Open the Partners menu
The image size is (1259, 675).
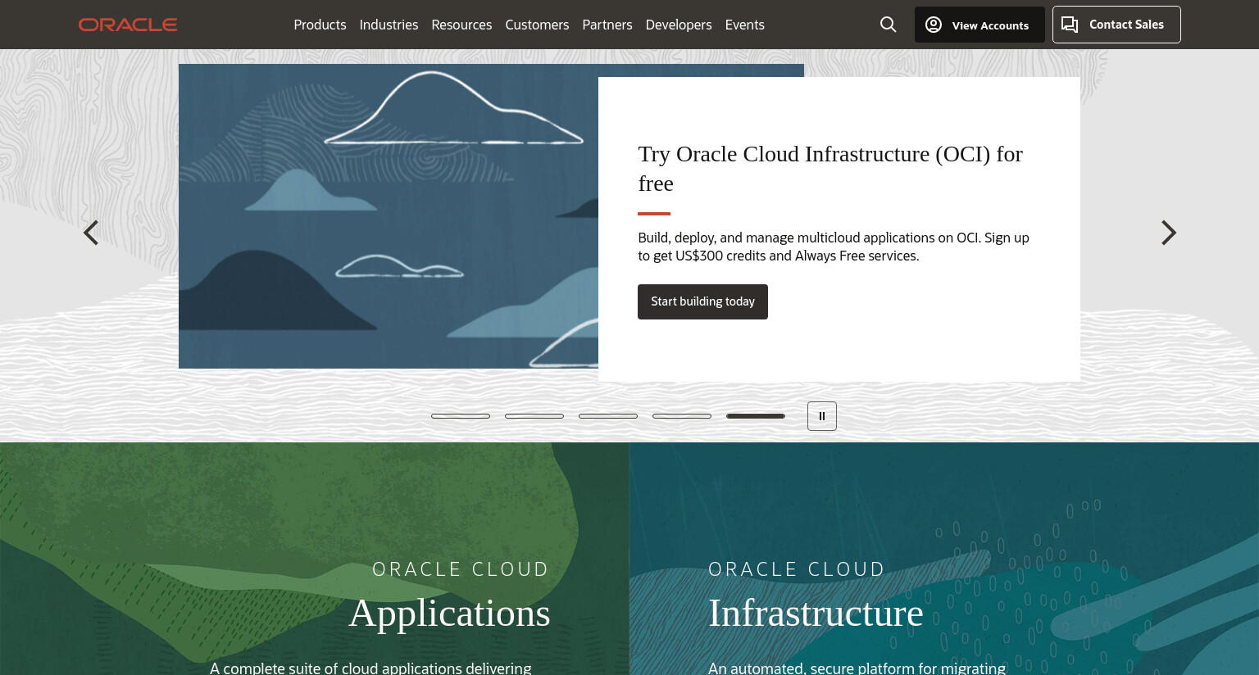[607, 25]
